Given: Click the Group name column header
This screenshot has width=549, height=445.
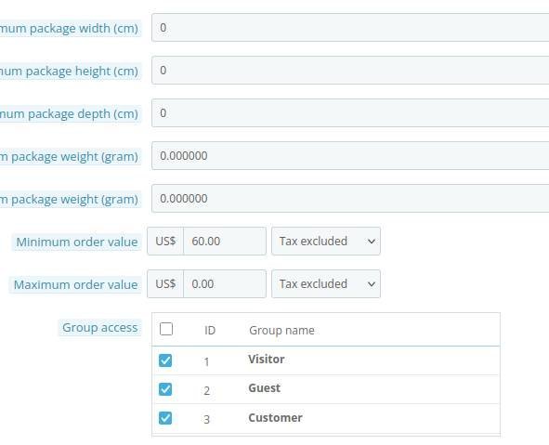Looking at the screenshot, I should 281,330.
